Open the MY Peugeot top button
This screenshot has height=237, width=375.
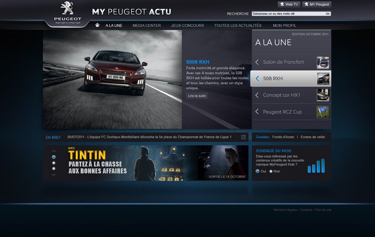(317, 5)
